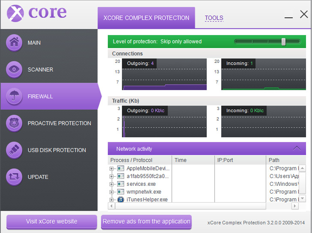The image size is (312, 233).
Task: Select the Firewall umbrella icon
Action: coord(14,97)
